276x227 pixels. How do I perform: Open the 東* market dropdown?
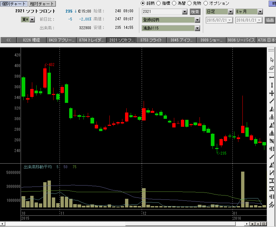[x=32, y=20]
